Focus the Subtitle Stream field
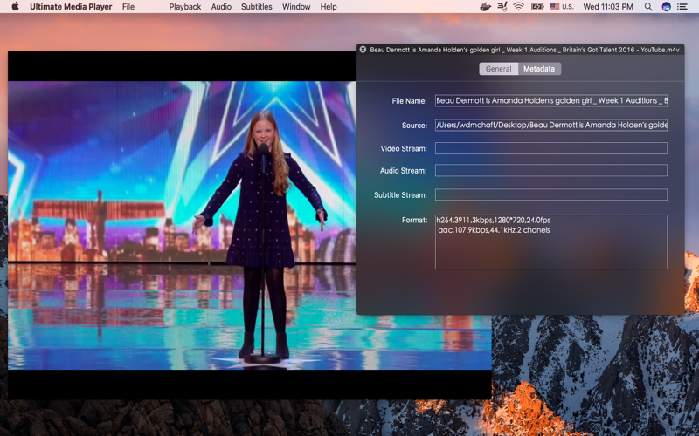The image size is (699, 436). [x=551, y=194]
